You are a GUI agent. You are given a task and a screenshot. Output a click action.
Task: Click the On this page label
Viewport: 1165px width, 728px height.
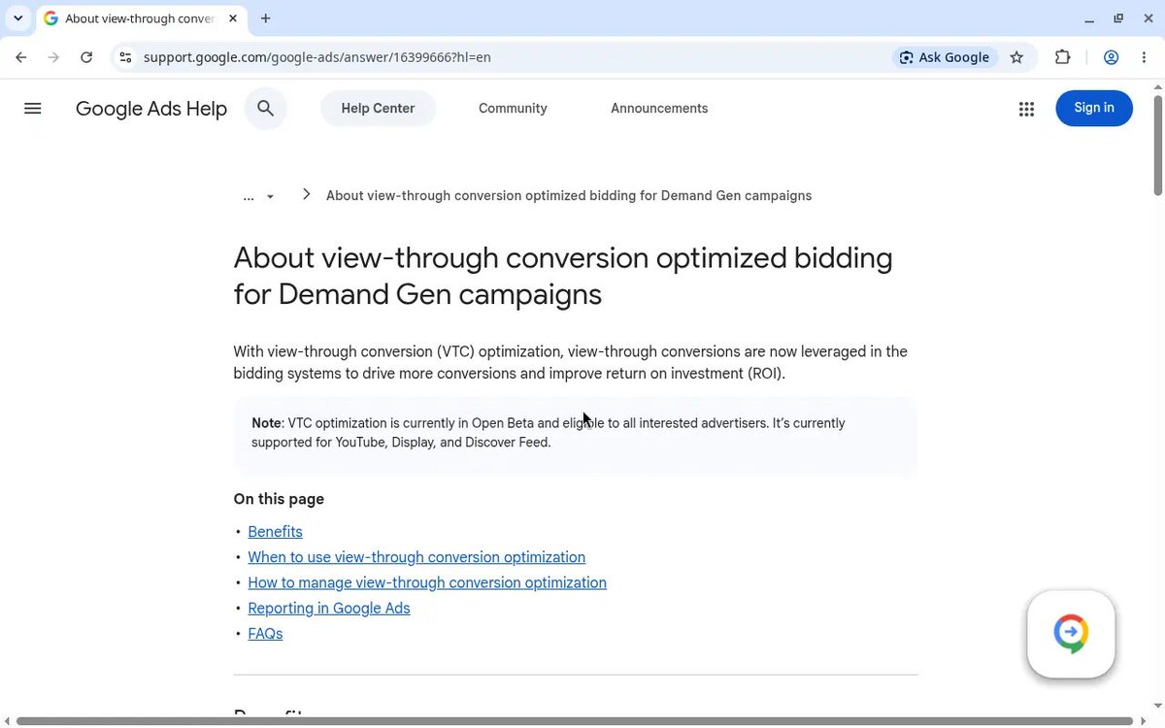279,499
